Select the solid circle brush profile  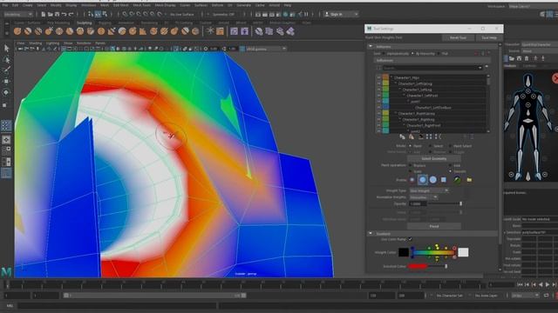click(x=432, y=180)
